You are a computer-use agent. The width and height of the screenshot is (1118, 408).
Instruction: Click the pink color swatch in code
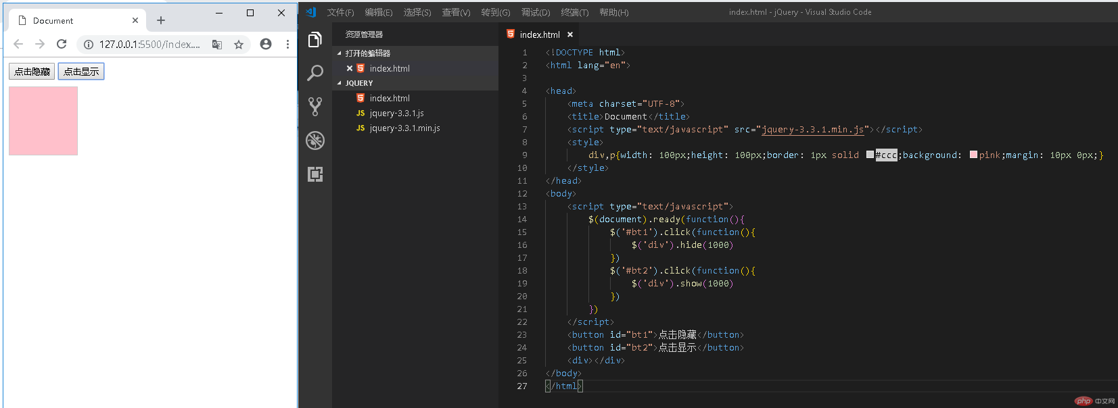(973, 155)
